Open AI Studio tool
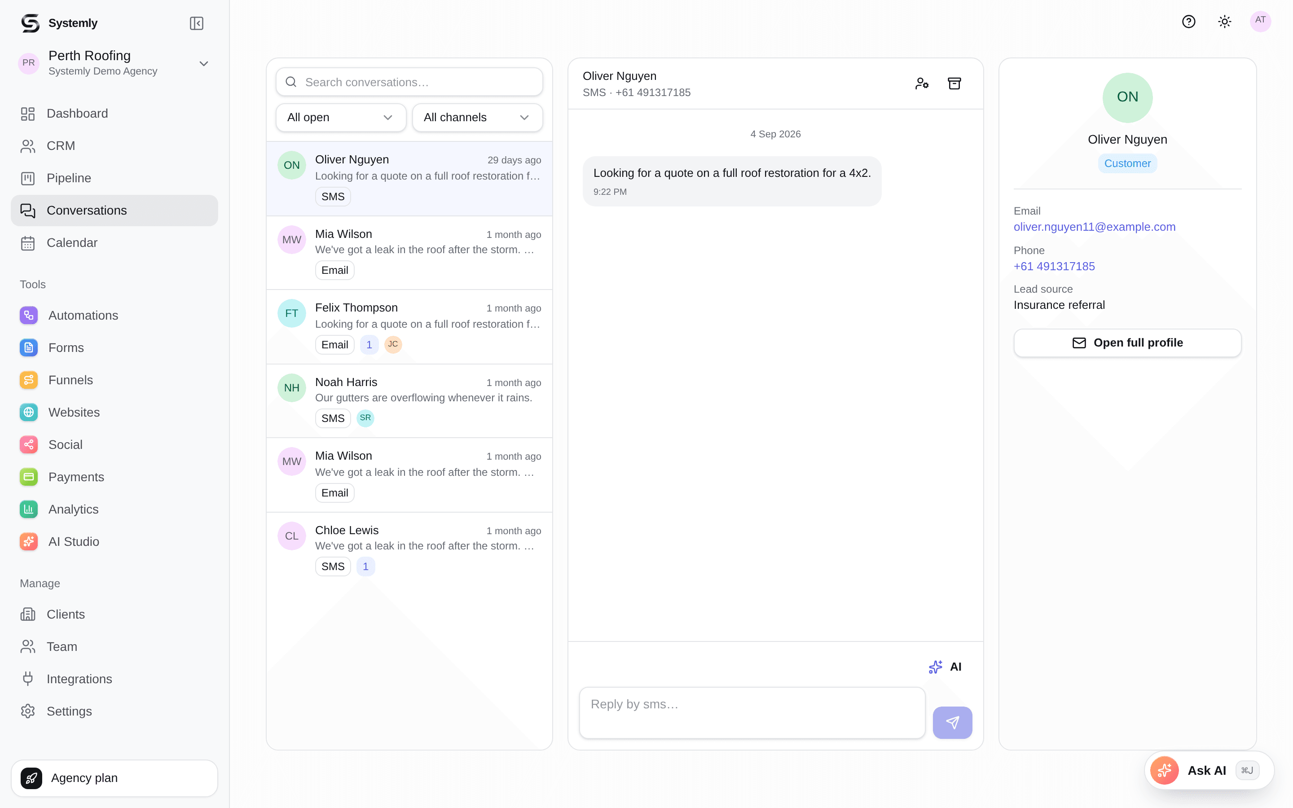 (114, 541)
